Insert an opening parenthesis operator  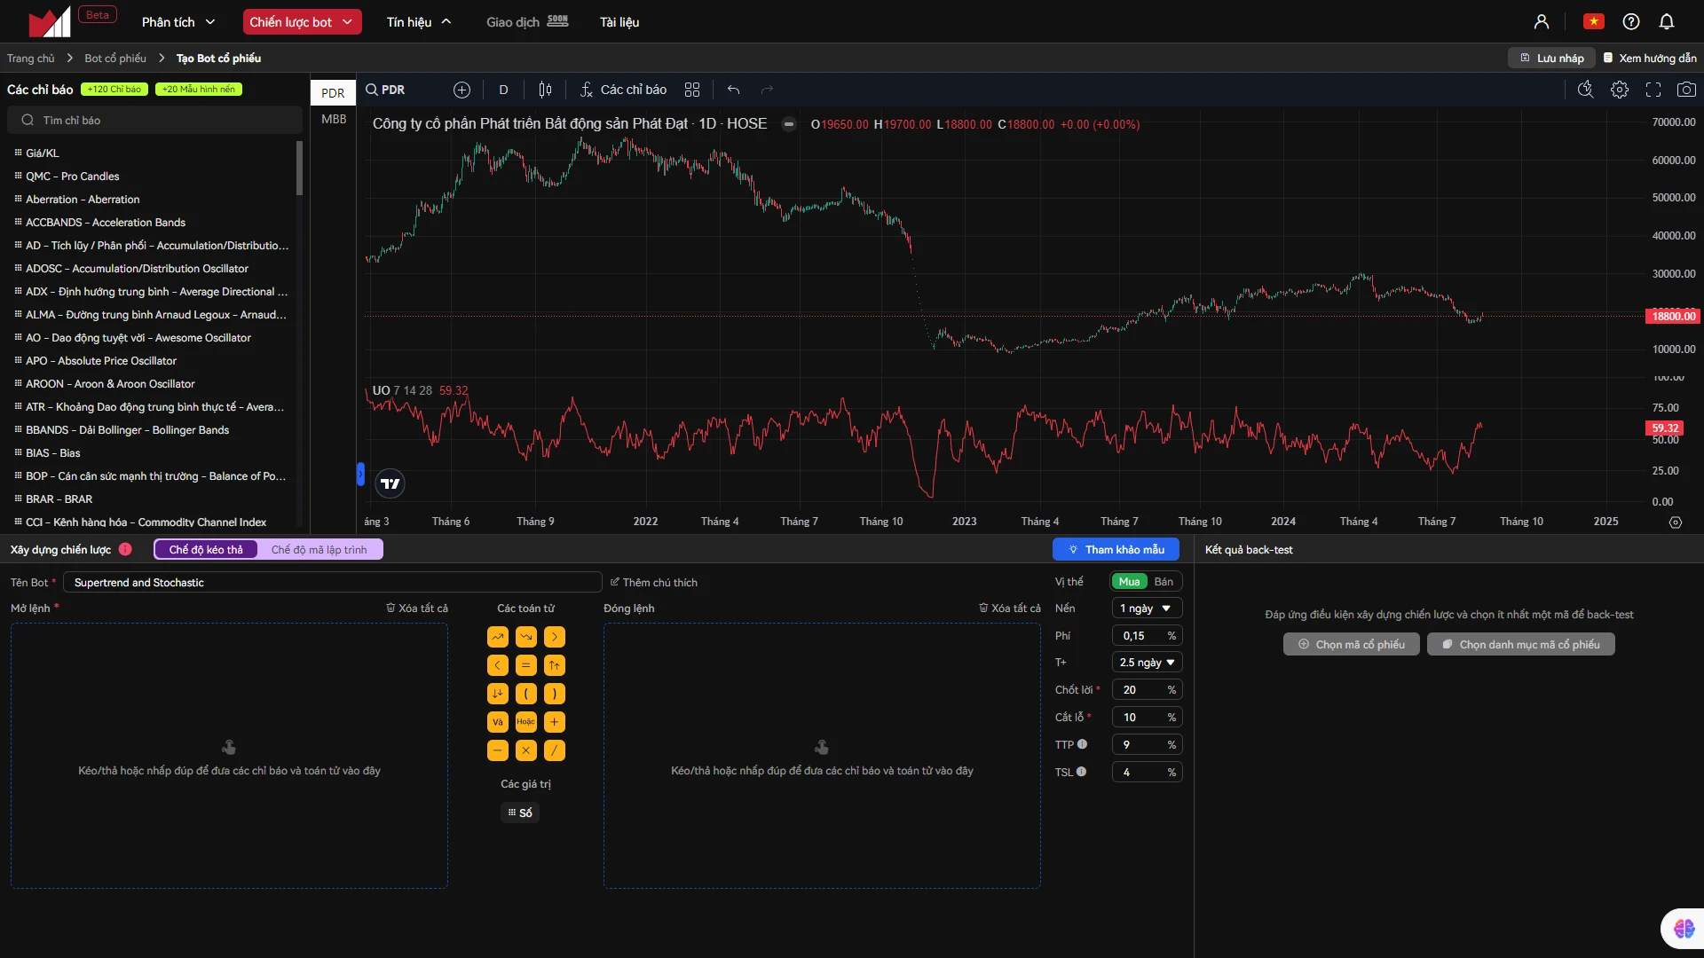tap(526, 694)
